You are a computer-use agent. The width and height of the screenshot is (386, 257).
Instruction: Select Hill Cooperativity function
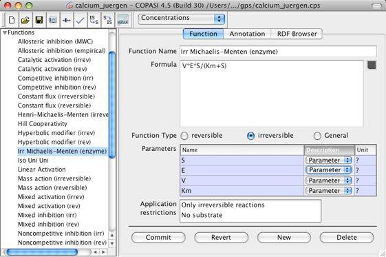tap(43, 124)
